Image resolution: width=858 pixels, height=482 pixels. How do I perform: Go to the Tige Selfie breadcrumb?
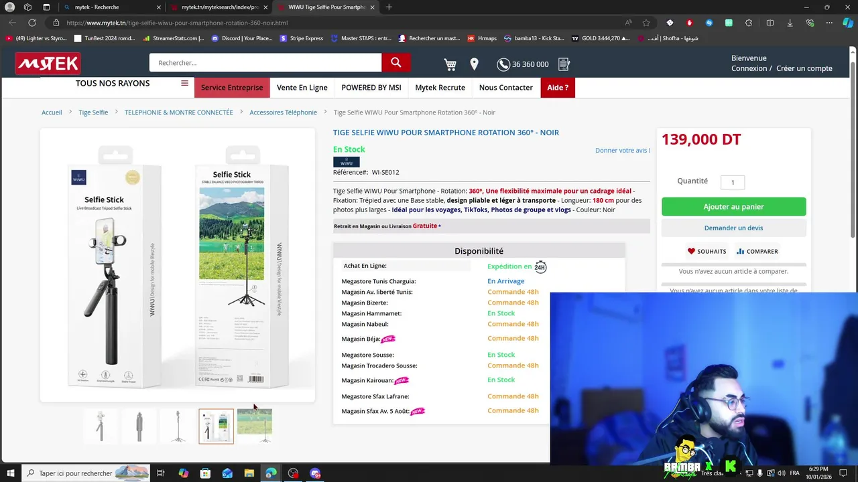click(93, 112)
